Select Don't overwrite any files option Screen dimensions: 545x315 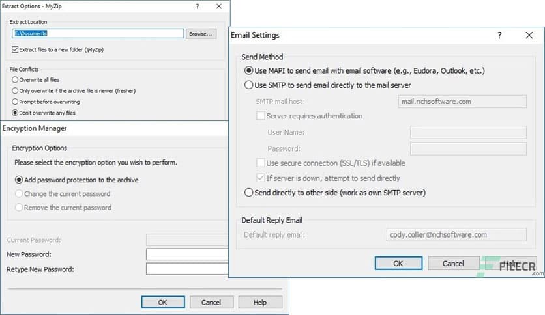click(x=15, y=113)
